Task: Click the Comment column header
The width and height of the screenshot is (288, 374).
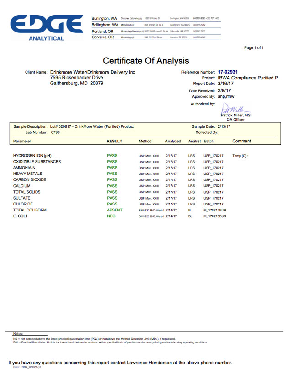Action: (242, 141)
